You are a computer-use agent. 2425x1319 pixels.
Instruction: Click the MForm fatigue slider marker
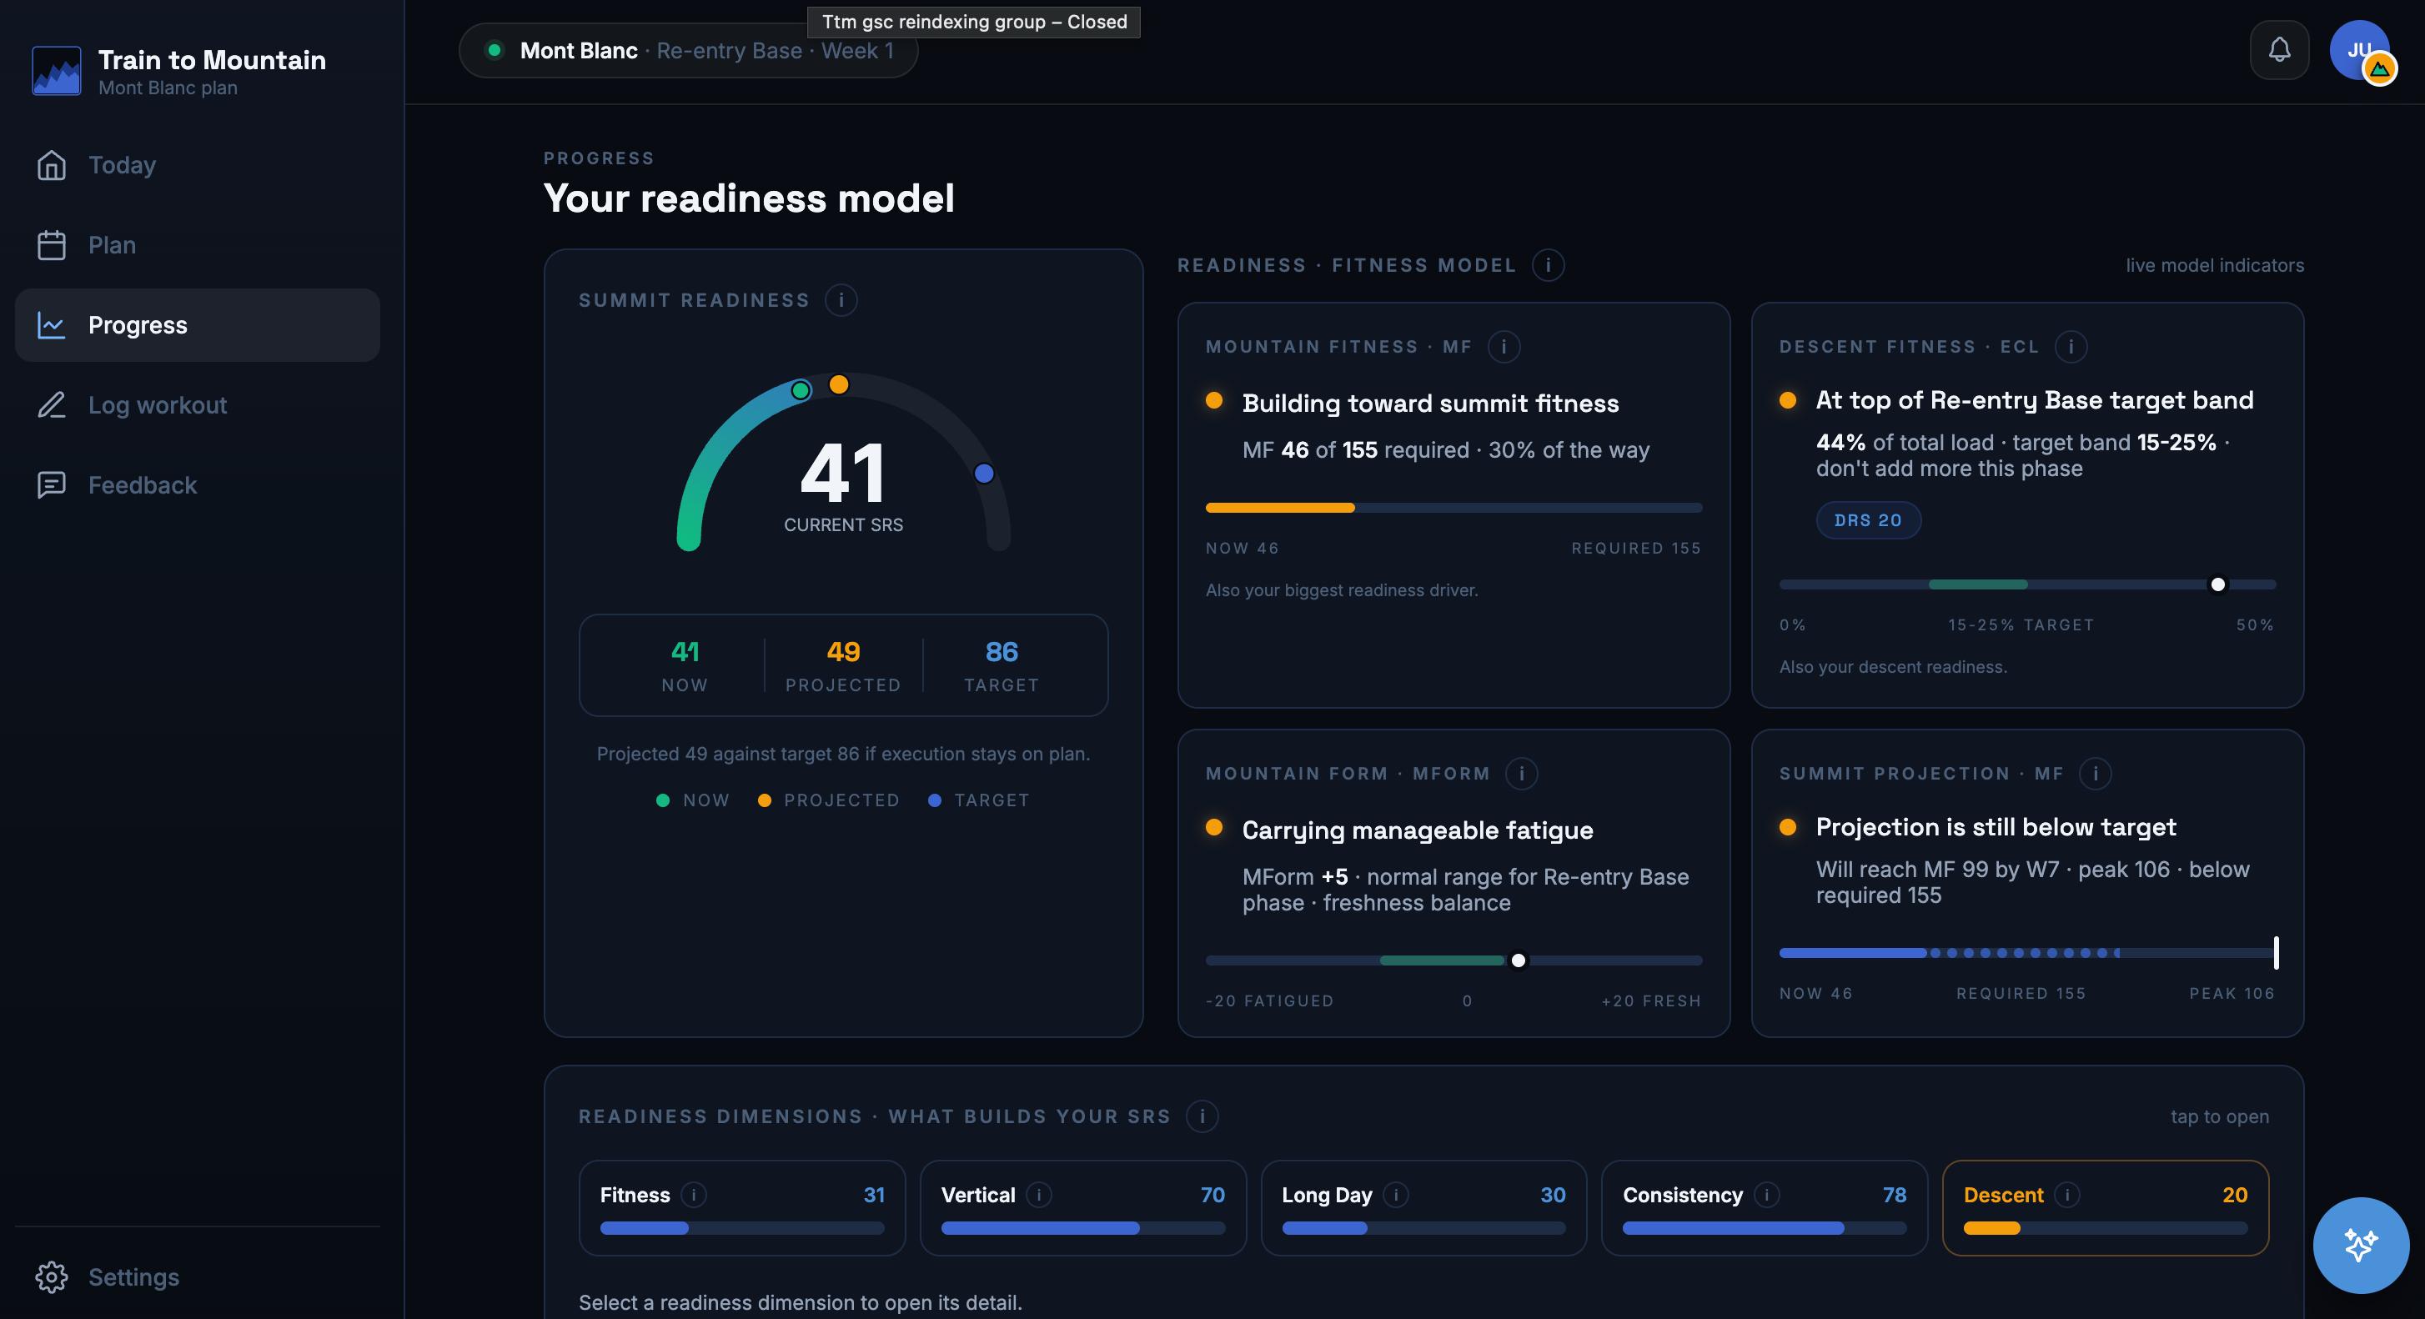point(1518,960)
